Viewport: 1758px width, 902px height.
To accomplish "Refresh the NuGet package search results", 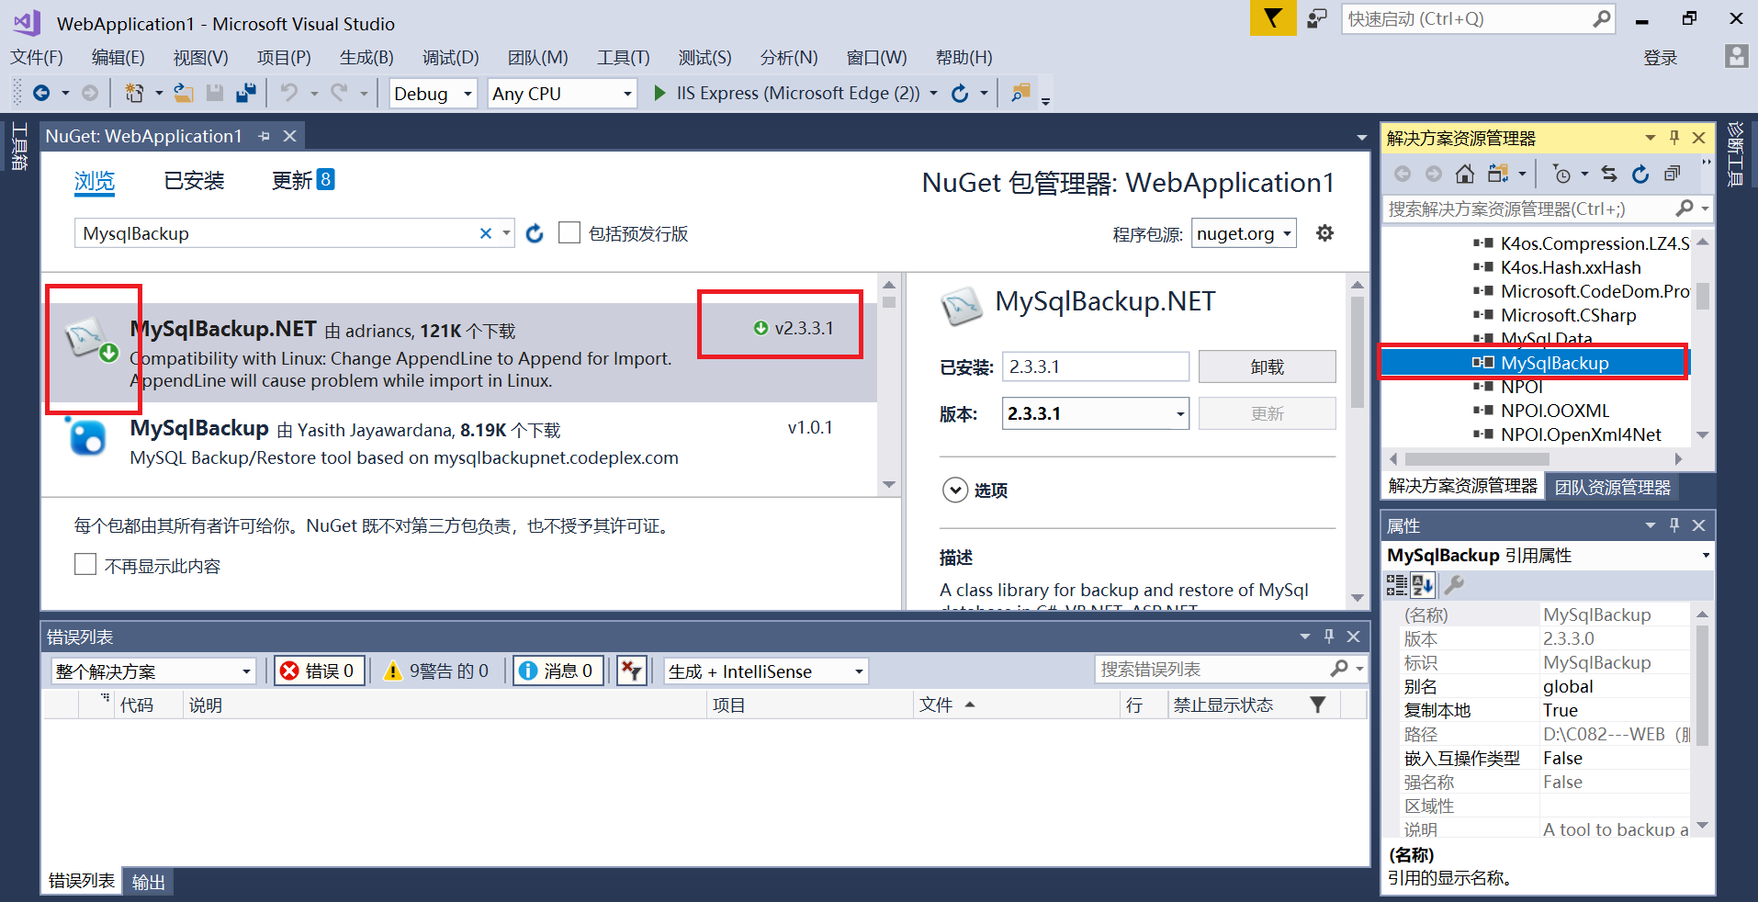I will click(535, 233).
